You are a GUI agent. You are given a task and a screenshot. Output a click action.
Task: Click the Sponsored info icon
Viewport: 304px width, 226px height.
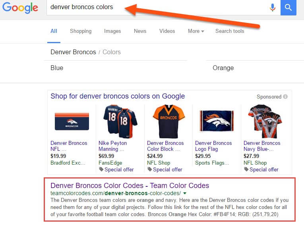click(x=285, y=97)
